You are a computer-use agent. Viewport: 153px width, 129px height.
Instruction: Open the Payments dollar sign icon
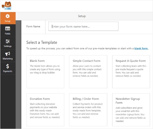(8, 66)
